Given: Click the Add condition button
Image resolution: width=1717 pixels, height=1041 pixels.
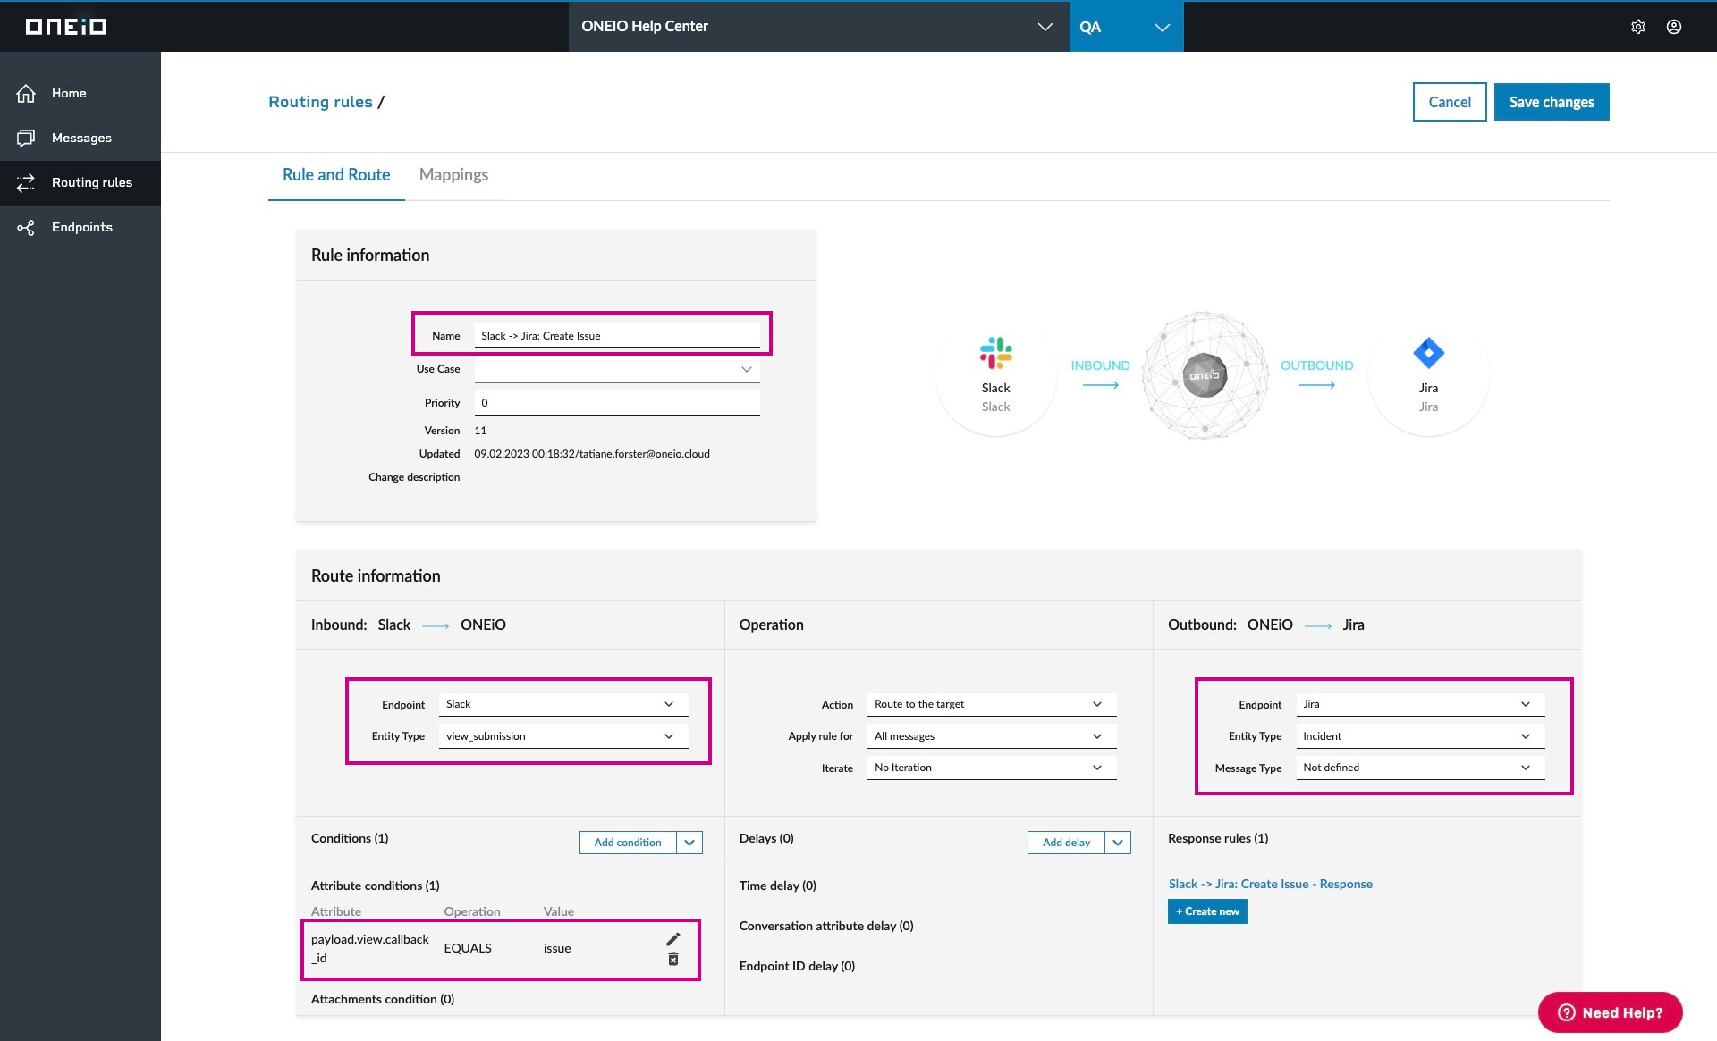Looking at the screenshot, I should point(628,843).
